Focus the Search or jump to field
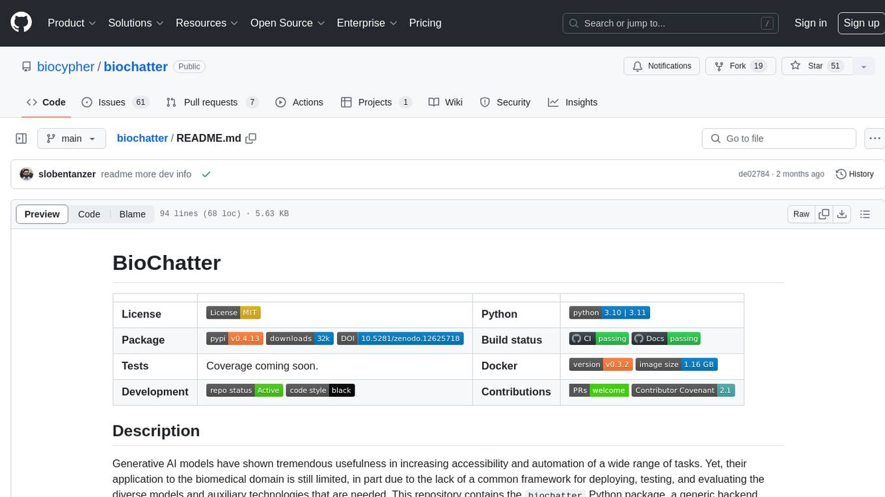 [671, 23]
